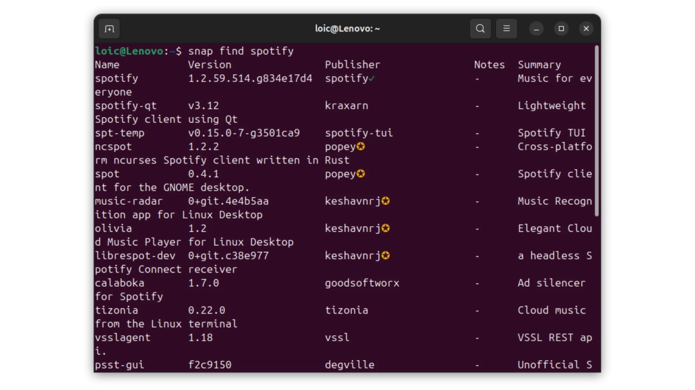Click the window title loic@Lenovo: ~
The height and width of the screenshot is (390, 695).
tap(347, 29)
